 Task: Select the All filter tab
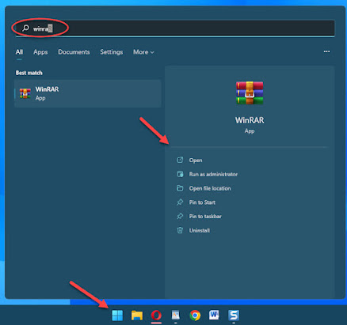point(19,52)
